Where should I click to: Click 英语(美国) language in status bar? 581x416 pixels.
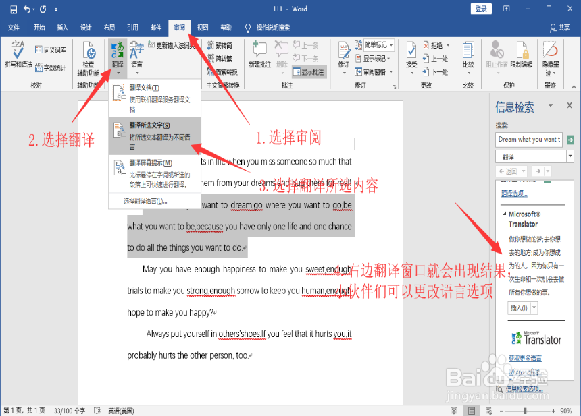(121, 411)
